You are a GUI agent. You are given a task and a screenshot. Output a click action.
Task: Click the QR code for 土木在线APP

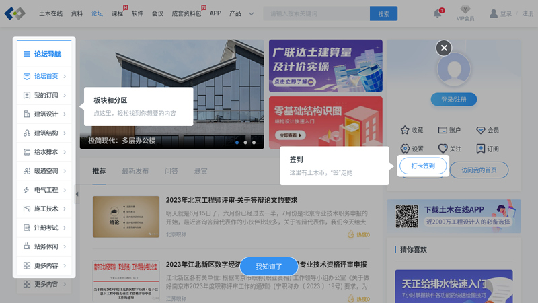point(407,216)
